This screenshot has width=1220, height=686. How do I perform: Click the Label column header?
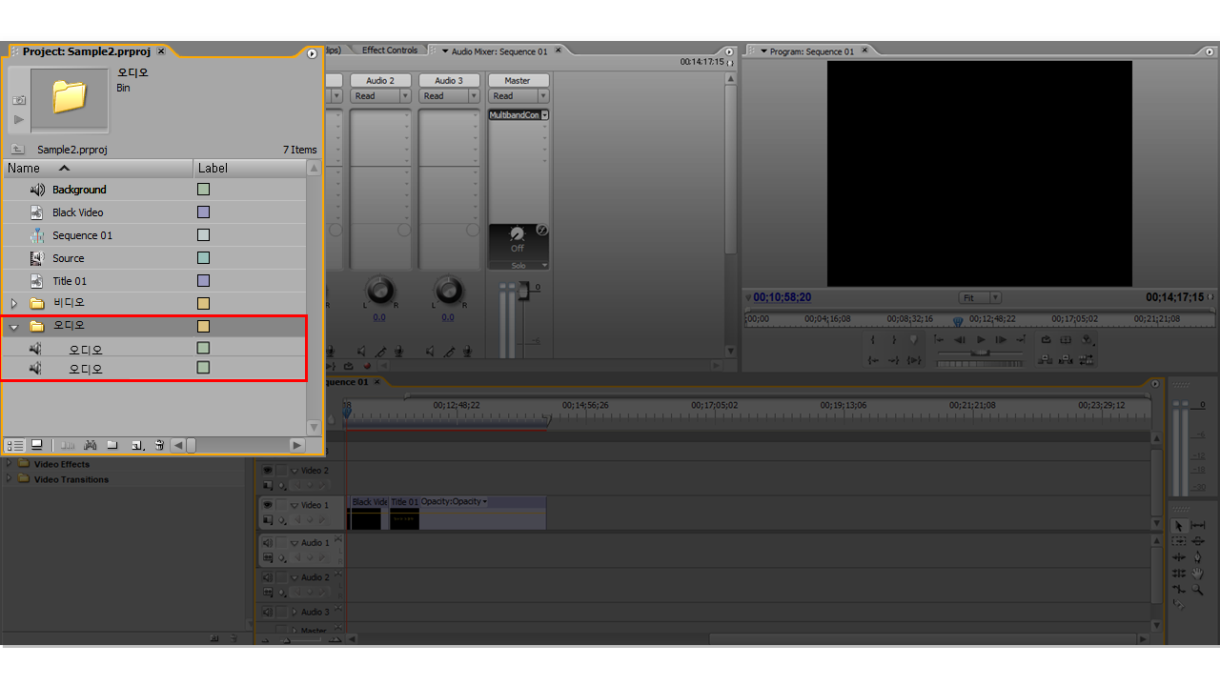point(250,168)
